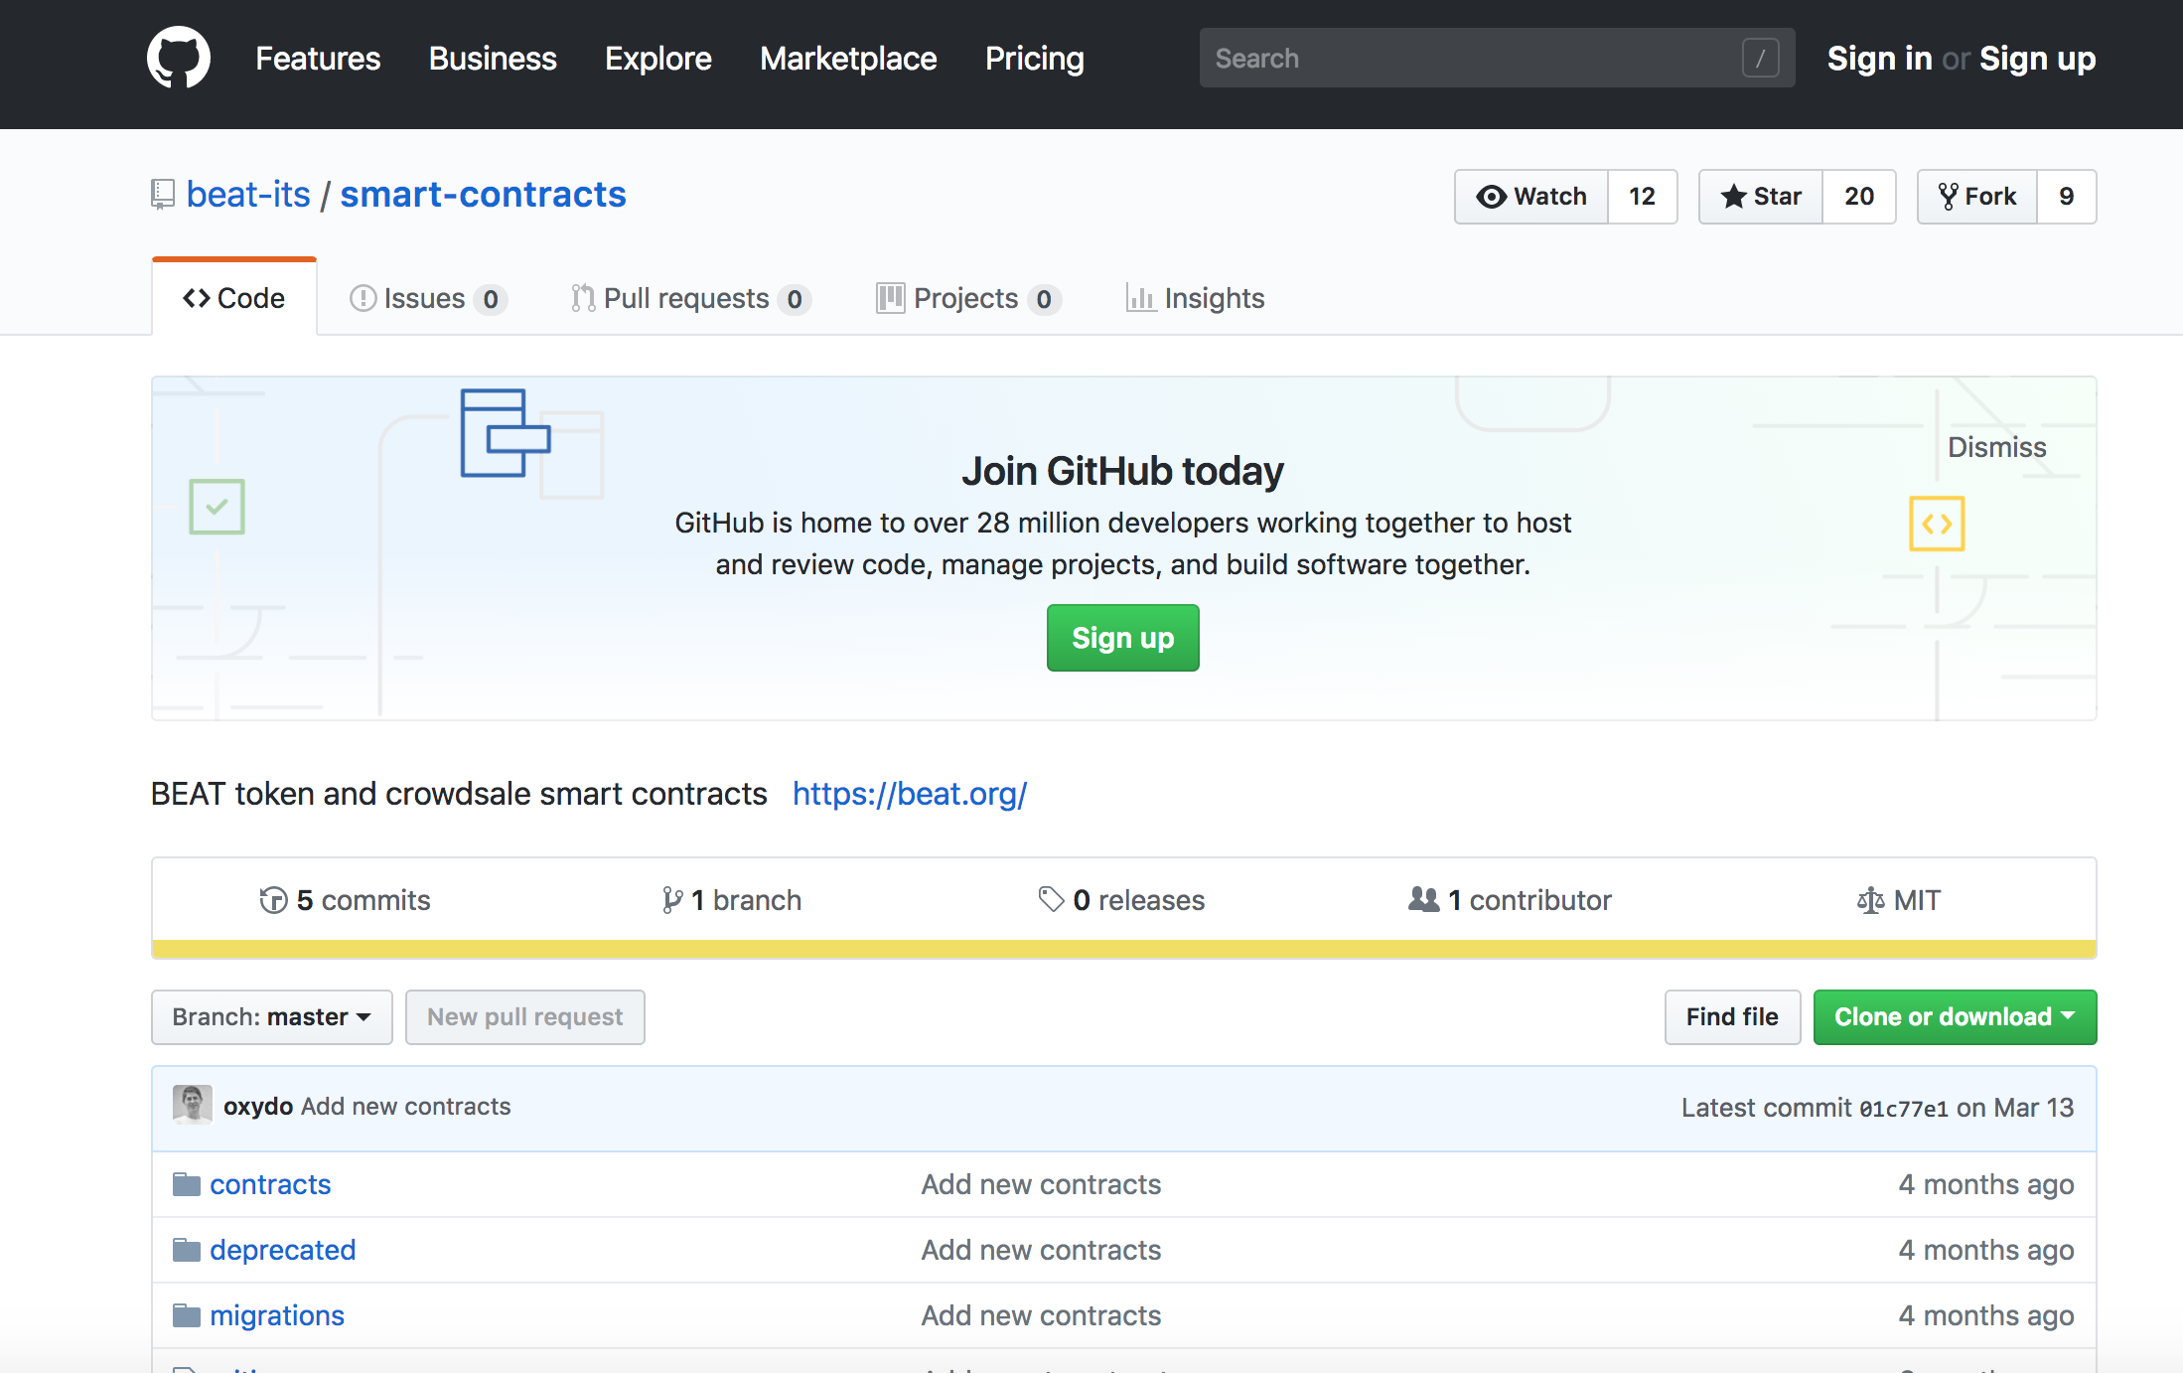Click the yellow language color bar
Image resolution: width=2183 pixels, height=1373 pixels.
(1122, 949)
